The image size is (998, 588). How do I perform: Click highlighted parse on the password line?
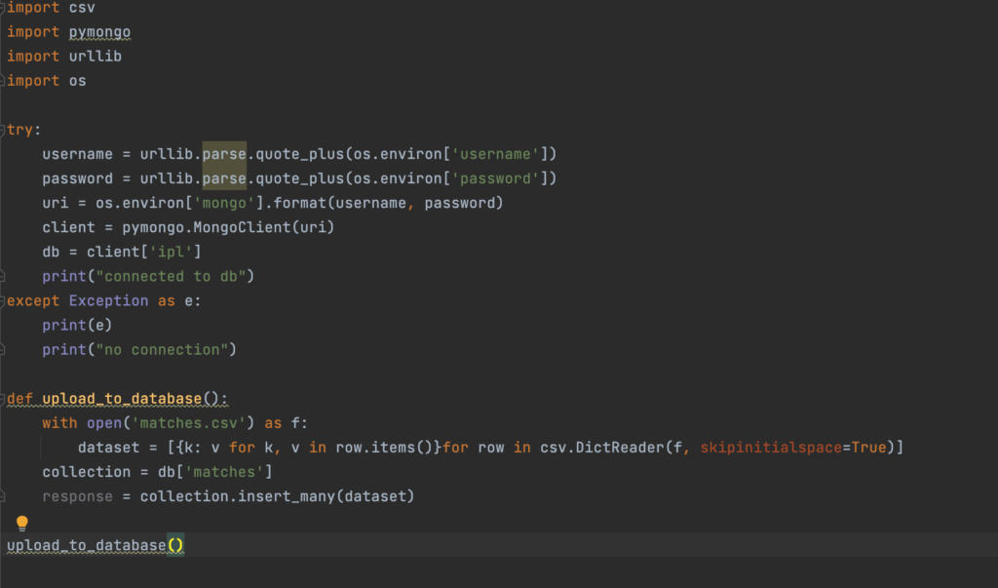[x=224, y=178]
